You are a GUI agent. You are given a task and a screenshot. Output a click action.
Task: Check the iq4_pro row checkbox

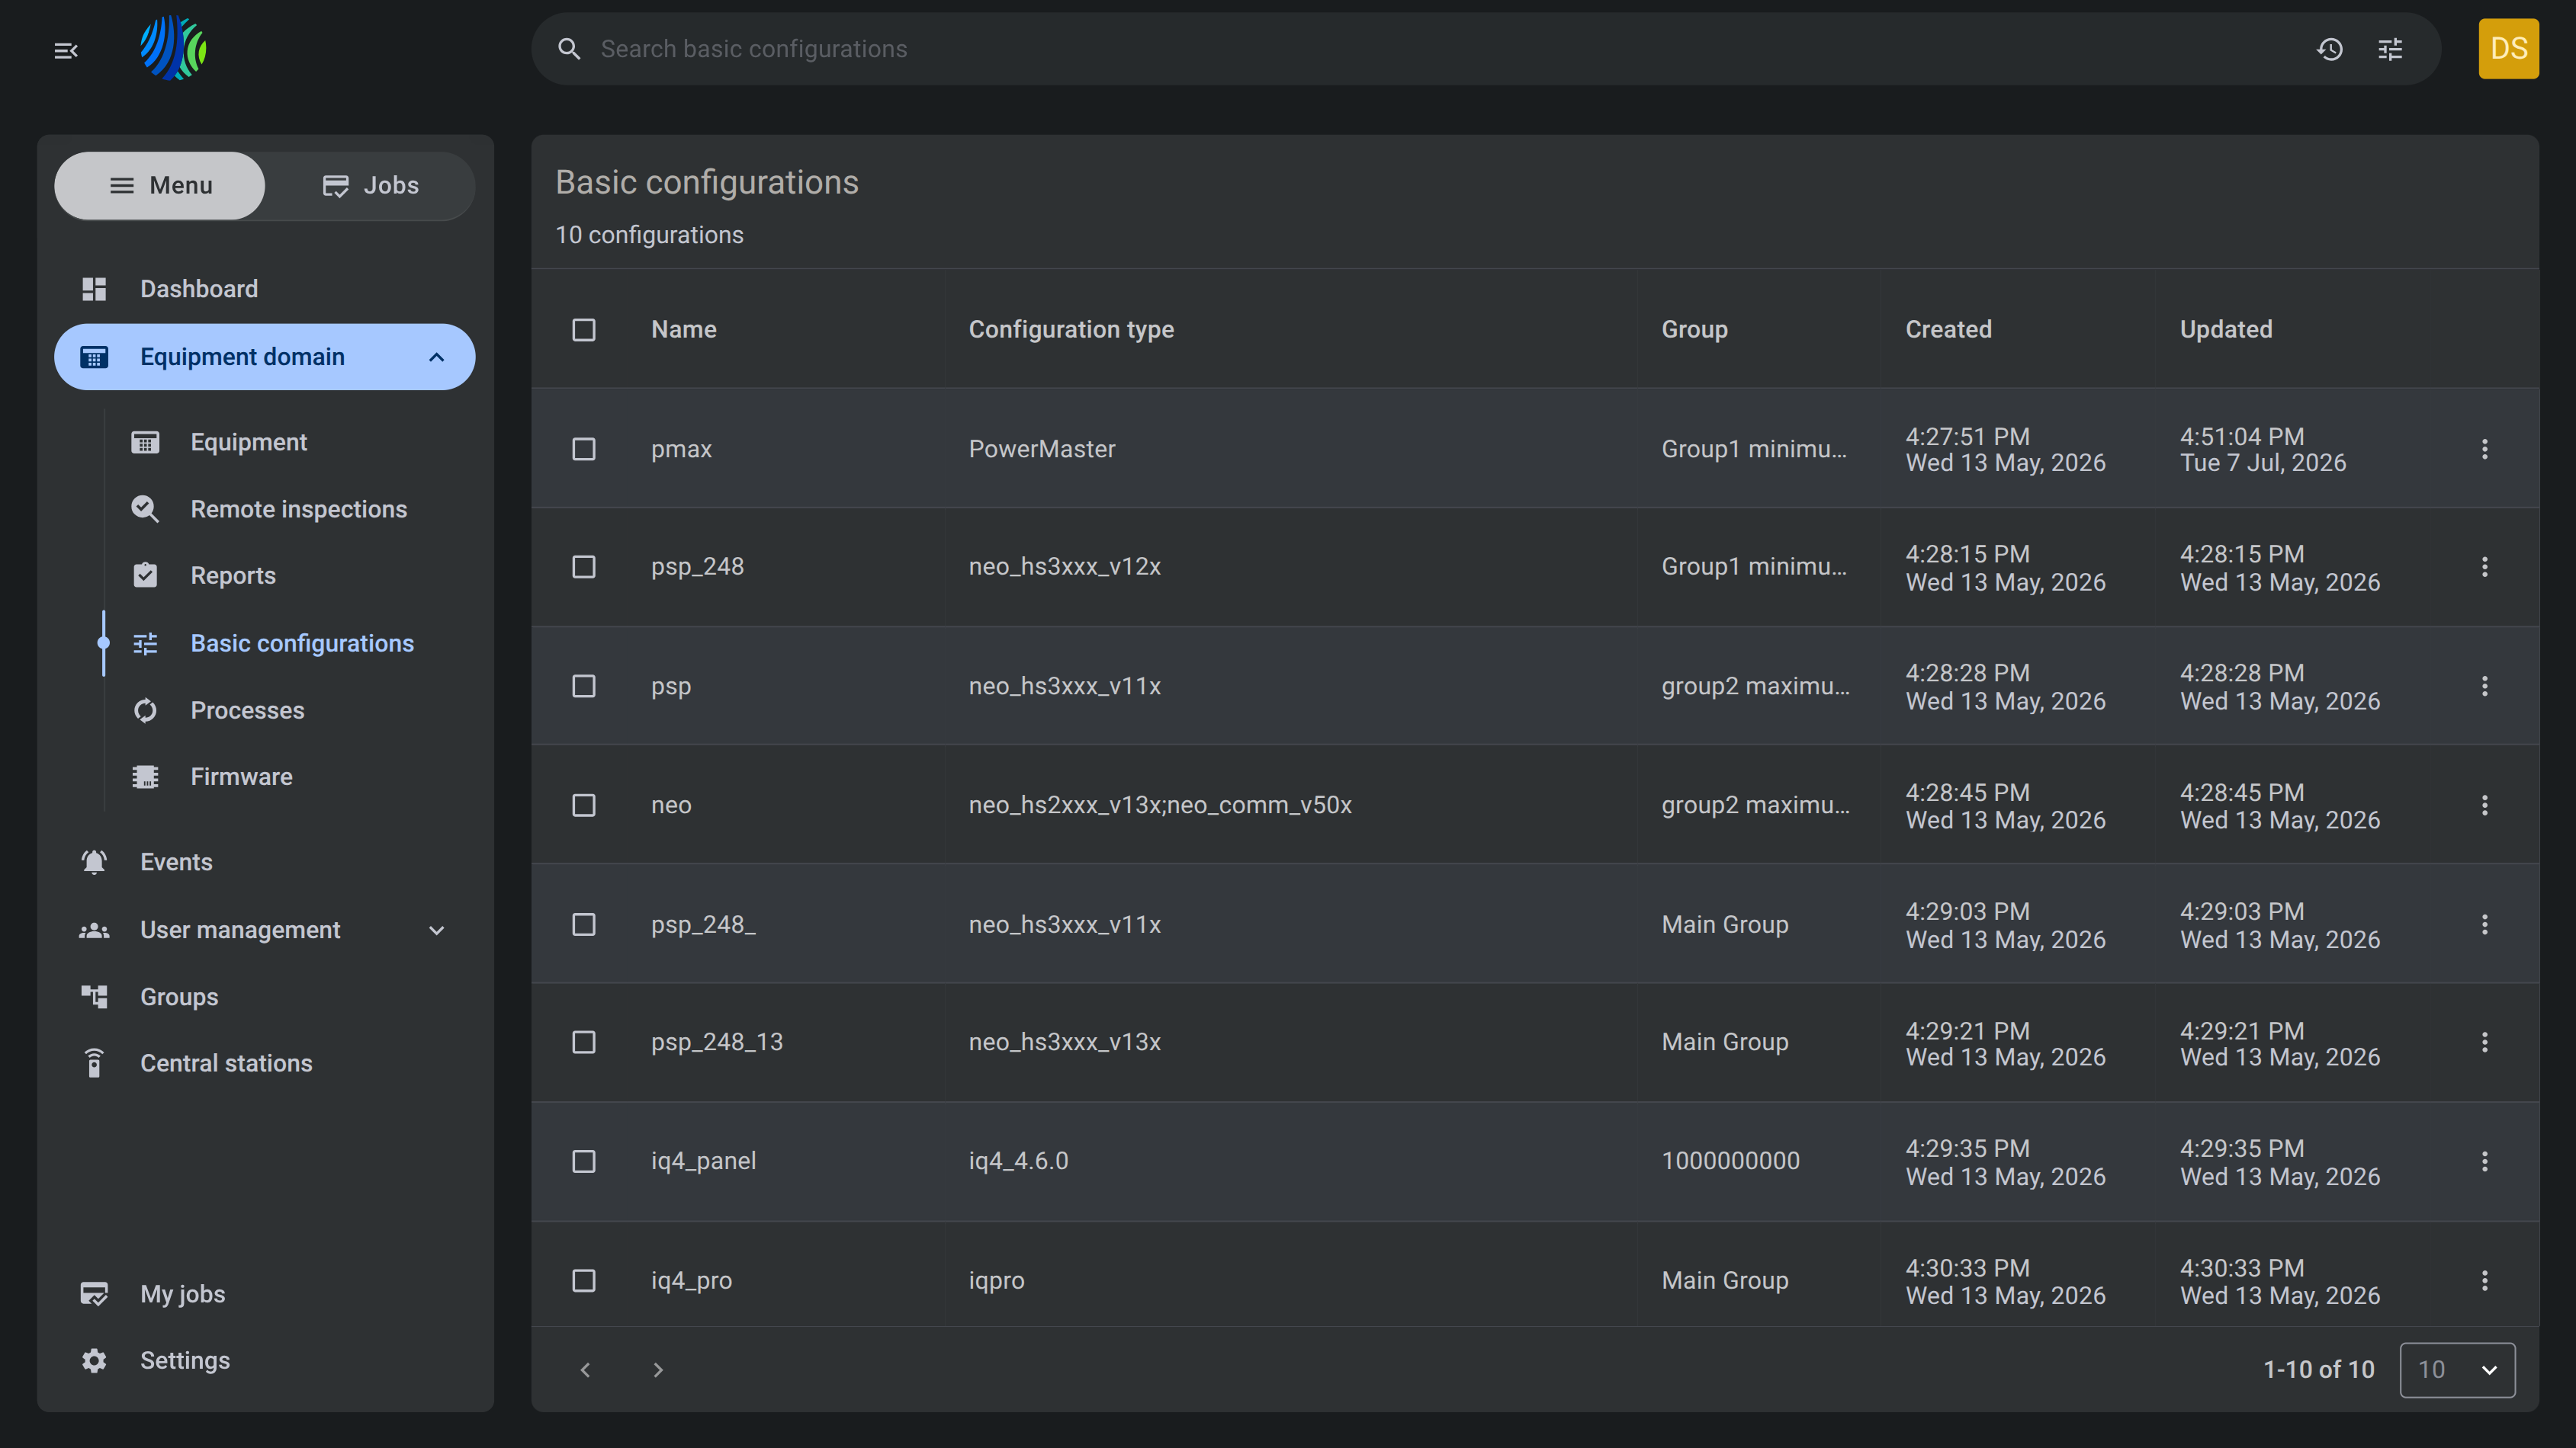coord(584,1280)
